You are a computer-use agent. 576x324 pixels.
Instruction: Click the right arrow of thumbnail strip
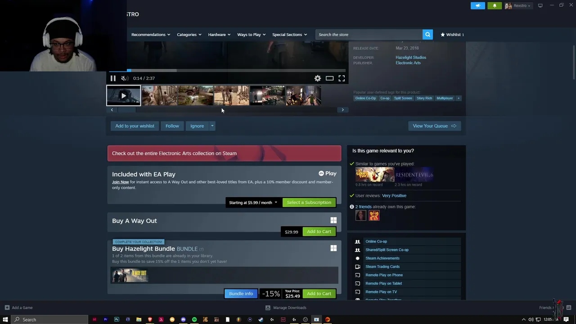click(342, 110)
